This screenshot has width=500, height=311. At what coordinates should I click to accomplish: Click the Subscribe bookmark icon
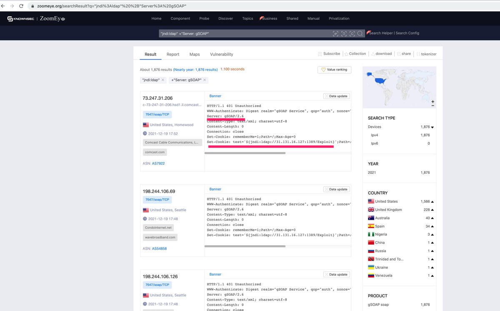(x=320, y=54)
